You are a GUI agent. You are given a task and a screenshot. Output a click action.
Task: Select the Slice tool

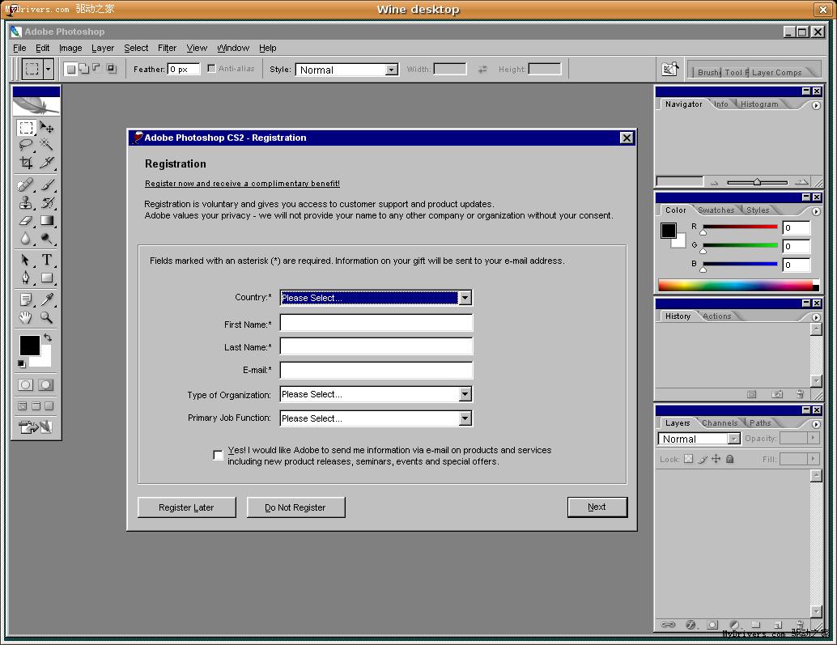point(46,162)
